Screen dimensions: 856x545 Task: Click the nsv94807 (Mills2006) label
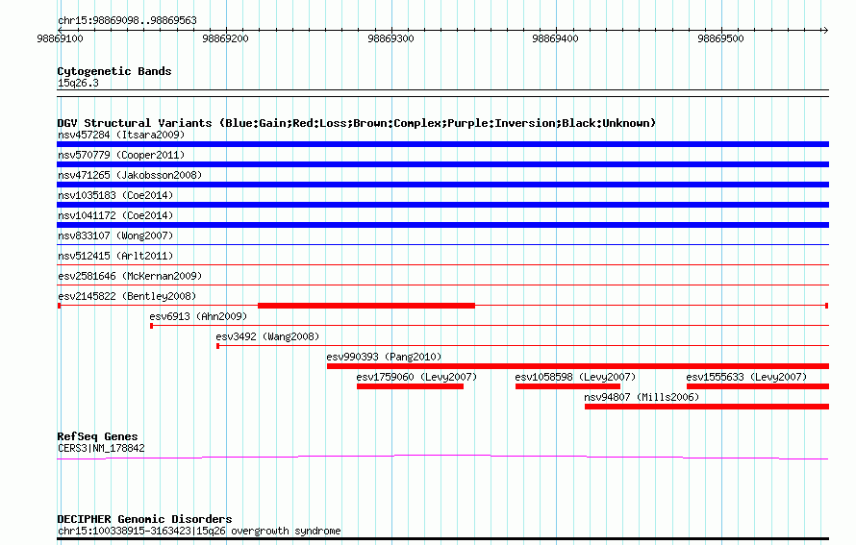coord(642,397)
